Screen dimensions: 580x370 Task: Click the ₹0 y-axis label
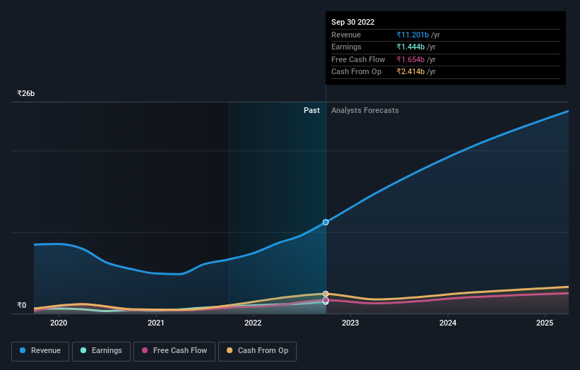click(22, 305)
